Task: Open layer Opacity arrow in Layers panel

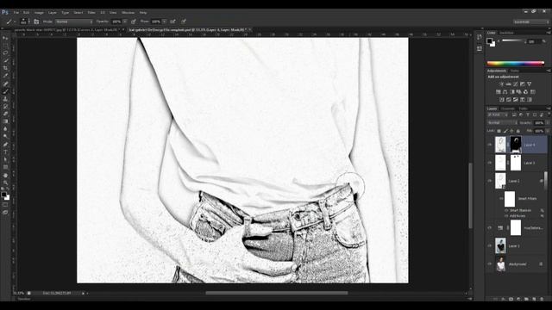Action: [x=548, y=122]
